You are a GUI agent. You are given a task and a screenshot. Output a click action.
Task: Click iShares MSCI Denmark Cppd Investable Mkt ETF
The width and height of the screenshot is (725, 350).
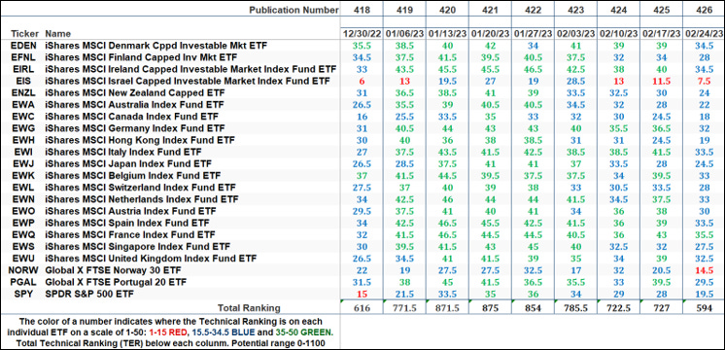tap(156, 46)
